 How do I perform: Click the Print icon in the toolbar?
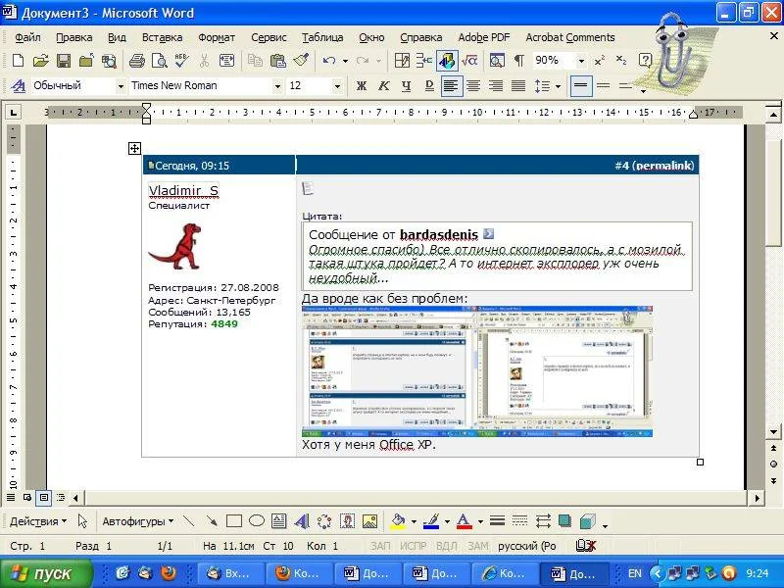click(x=137, y=61)
